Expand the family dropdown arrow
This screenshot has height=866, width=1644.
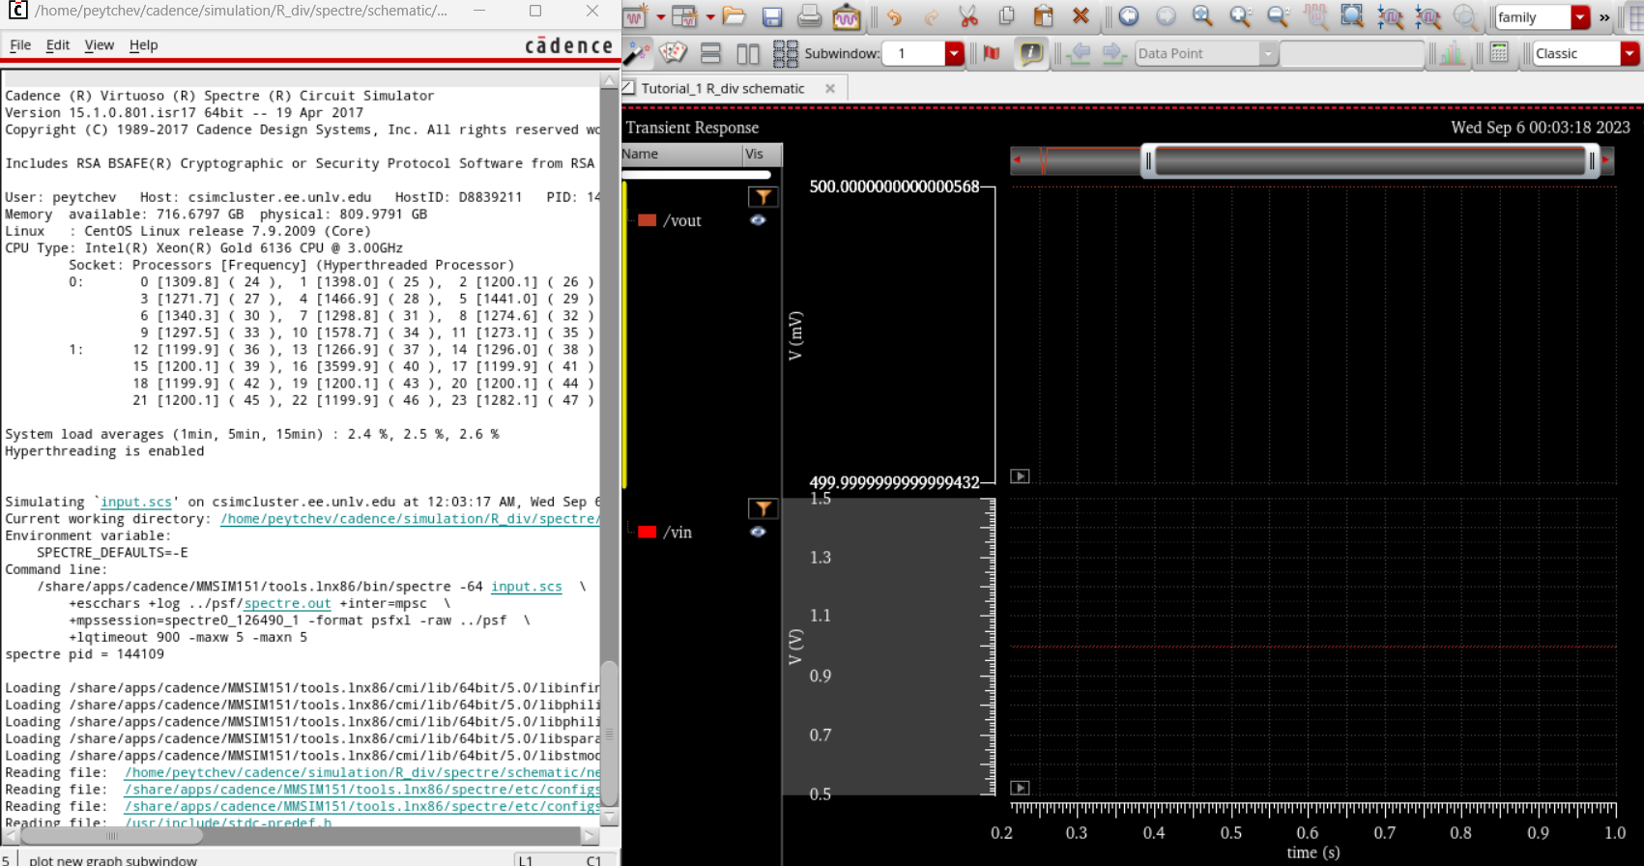pos(1580,17)
